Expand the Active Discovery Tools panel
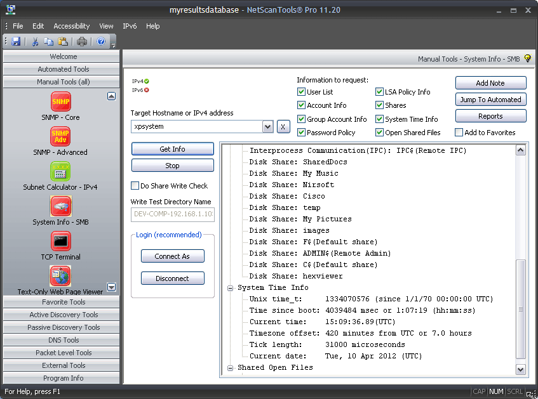Viewport: 538px width, 399px height. tap(62, 315)
